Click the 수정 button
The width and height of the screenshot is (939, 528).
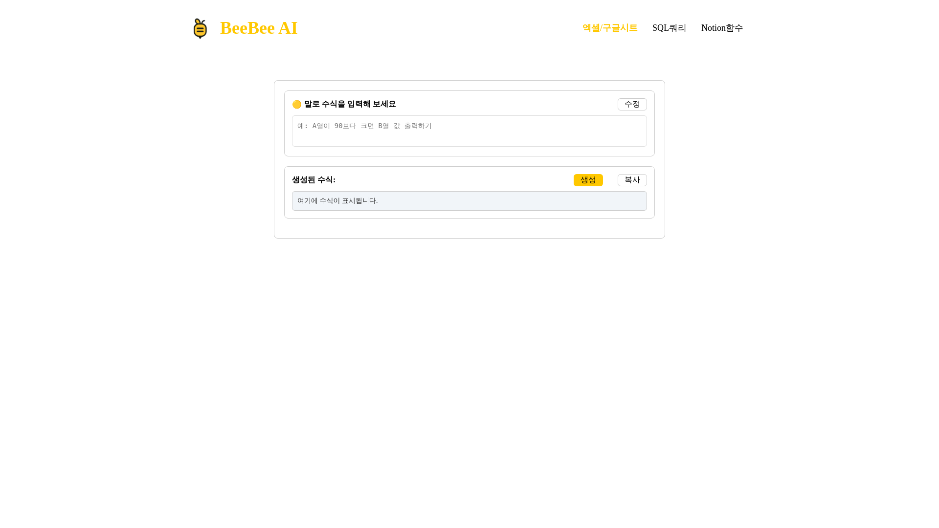tap(632, 104)
